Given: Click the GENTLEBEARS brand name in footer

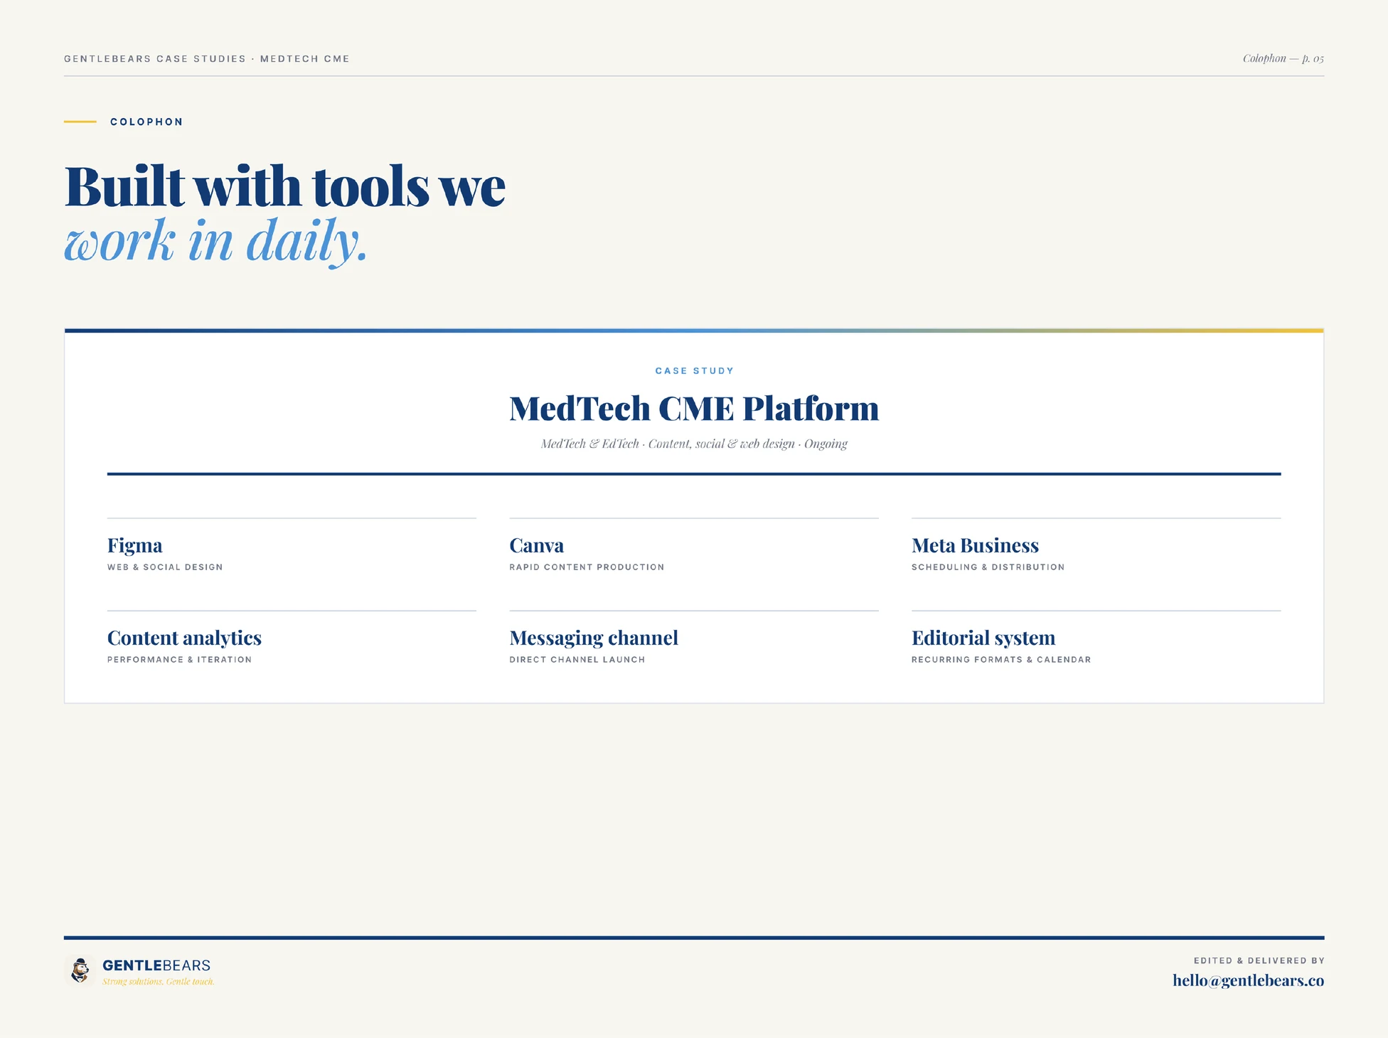Looking at the screenshot, I should [156, 965].
